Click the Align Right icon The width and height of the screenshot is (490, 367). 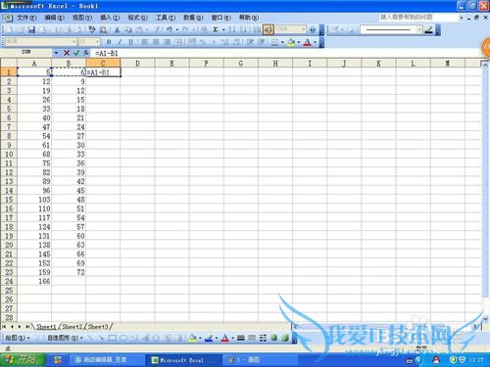pyautogui.click(x=167, y=42)
